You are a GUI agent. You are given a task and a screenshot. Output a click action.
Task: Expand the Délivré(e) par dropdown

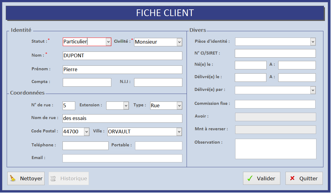(313, 90)
